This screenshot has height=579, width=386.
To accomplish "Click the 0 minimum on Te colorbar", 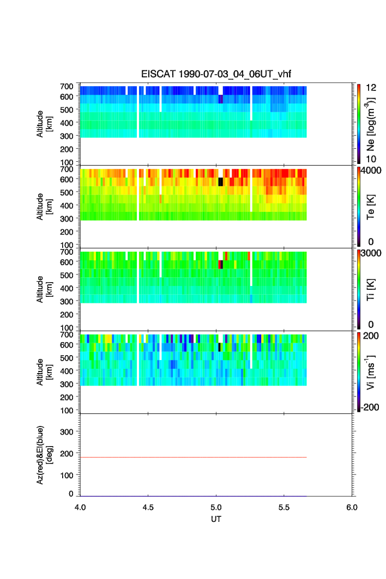I will point(371,242).
